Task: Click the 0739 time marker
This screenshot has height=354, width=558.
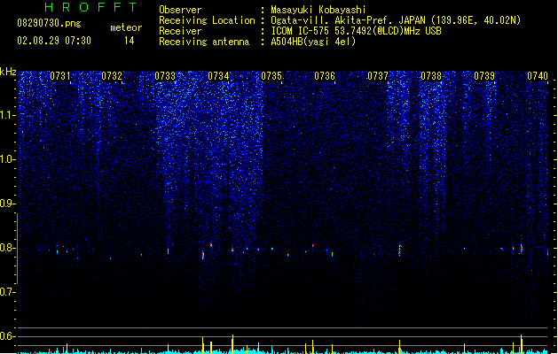Action: (484, 76)
